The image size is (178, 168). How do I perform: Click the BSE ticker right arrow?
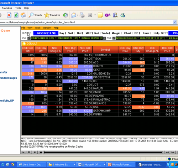tap(105, 38)
